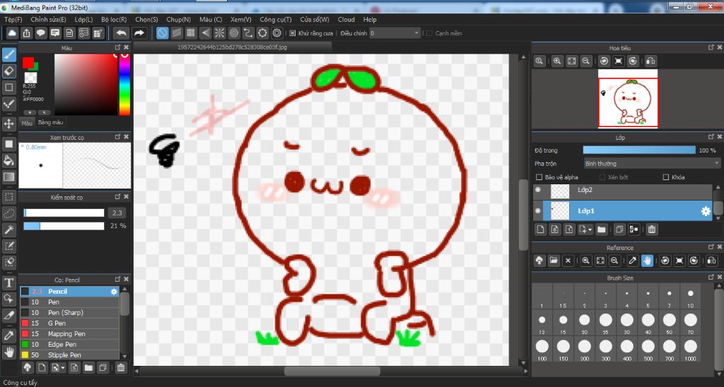Viewport: 724px width, 387px height.
Task: Adjust the Độ trong opacity slider
Action: click(x=639, y=150)
